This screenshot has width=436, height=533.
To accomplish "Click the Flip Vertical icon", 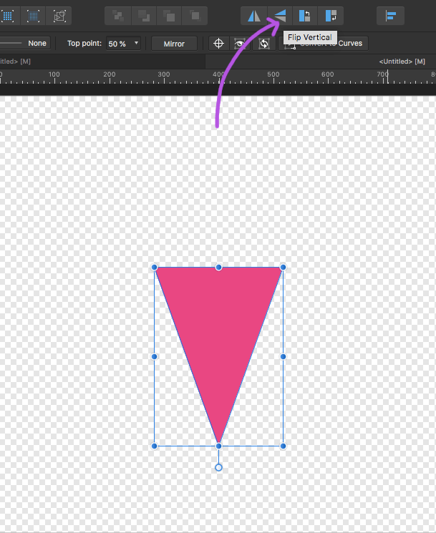I will pos(279,16).
